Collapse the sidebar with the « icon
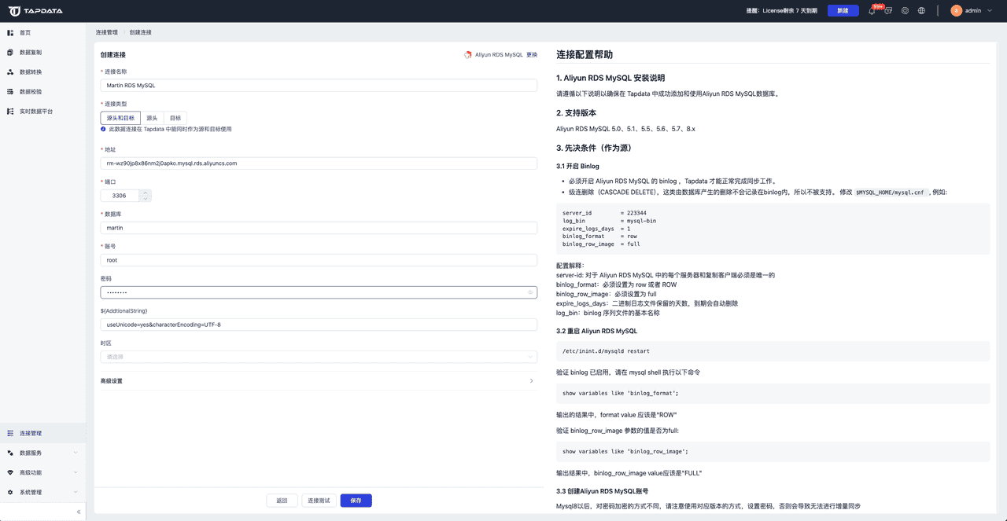Image resolution: width=1007 pixels, height=521 pixels. point(78,511)
